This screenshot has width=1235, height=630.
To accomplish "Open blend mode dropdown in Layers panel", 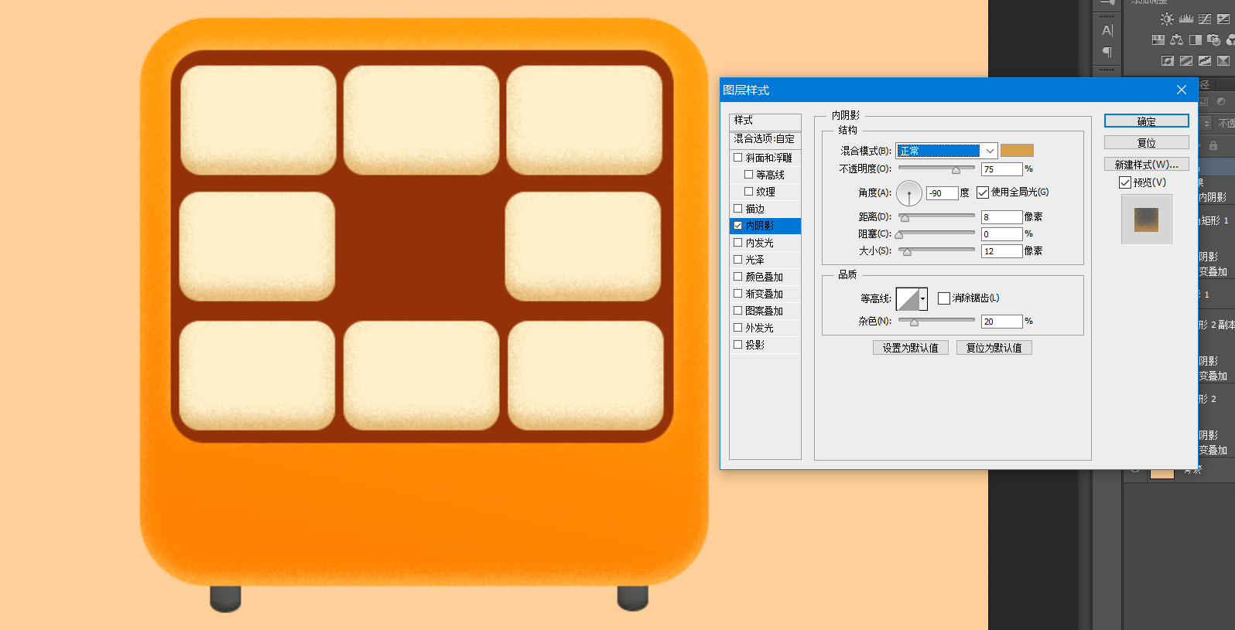I will coord(1207,124).
